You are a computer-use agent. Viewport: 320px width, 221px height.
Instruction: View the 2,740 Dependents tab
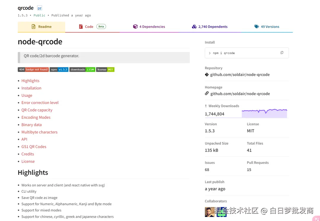pyautogui.click(x=209, y=27)
